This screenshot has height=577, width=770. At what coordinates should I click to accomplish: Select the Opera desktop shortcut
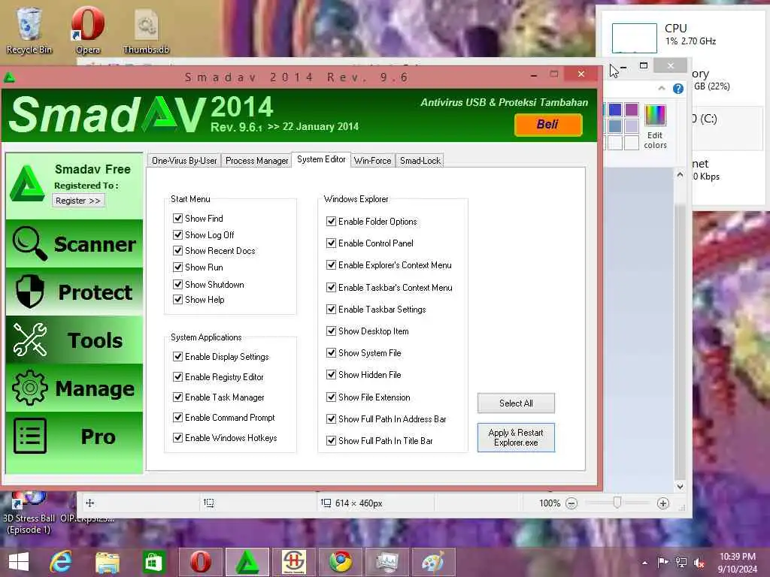(x=88, y=30)
